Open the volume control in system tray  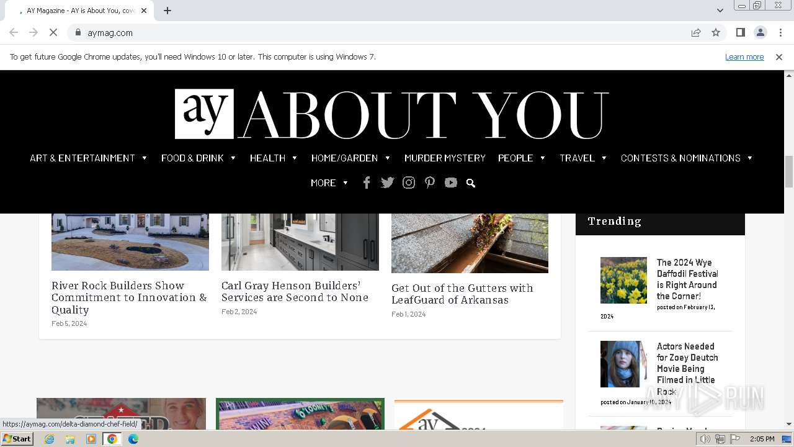coord(705,439)
